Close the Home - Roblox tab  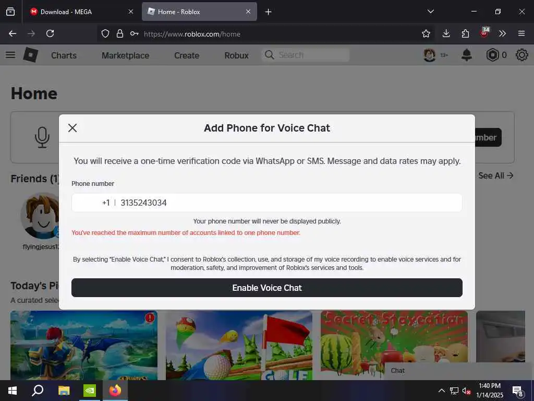click(248, 11)
